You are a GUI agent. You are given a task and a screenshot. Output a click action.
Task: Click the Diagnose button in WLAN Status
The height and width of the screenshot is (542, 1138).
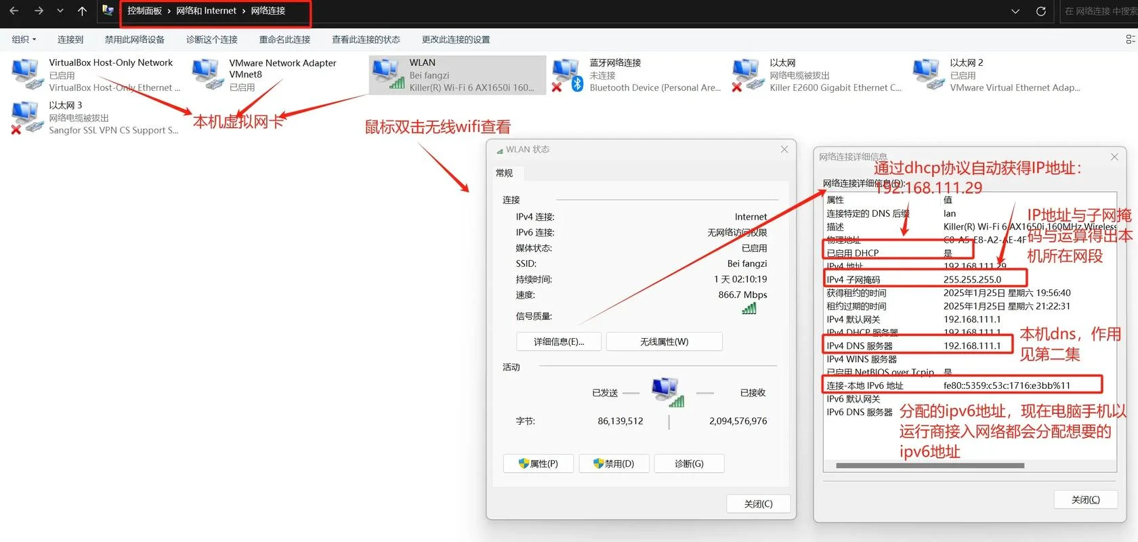pyautogui.click(x=689, y=463)
